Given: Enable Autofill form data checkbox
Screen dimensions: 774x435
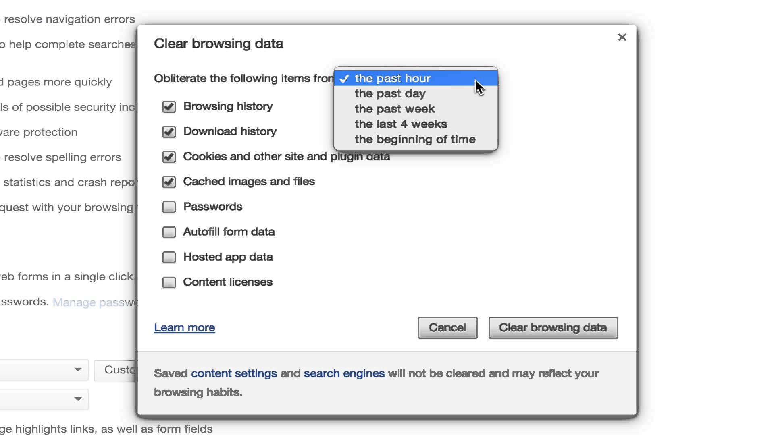Looking at the screenshot, I should [169, 232].
